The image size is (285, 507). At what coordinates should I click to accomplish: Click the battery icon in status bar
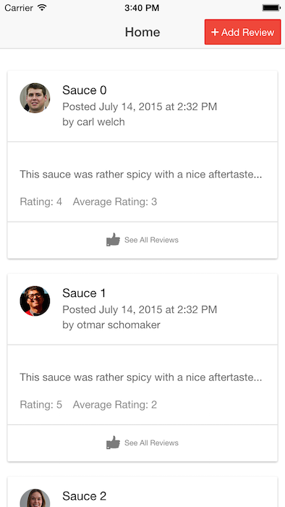271,8
